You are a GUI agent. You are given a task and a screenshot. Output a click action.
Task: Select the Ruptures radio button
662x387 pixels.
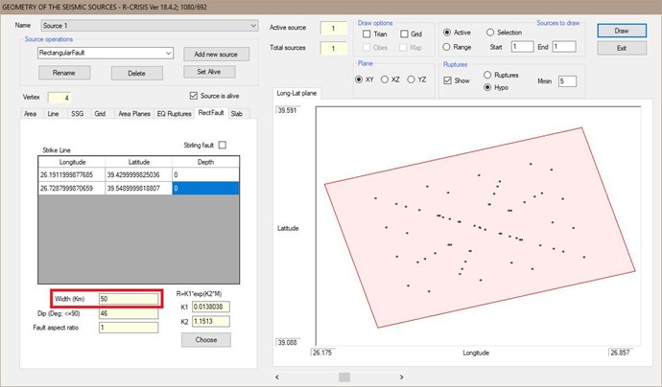click(488, 74)
